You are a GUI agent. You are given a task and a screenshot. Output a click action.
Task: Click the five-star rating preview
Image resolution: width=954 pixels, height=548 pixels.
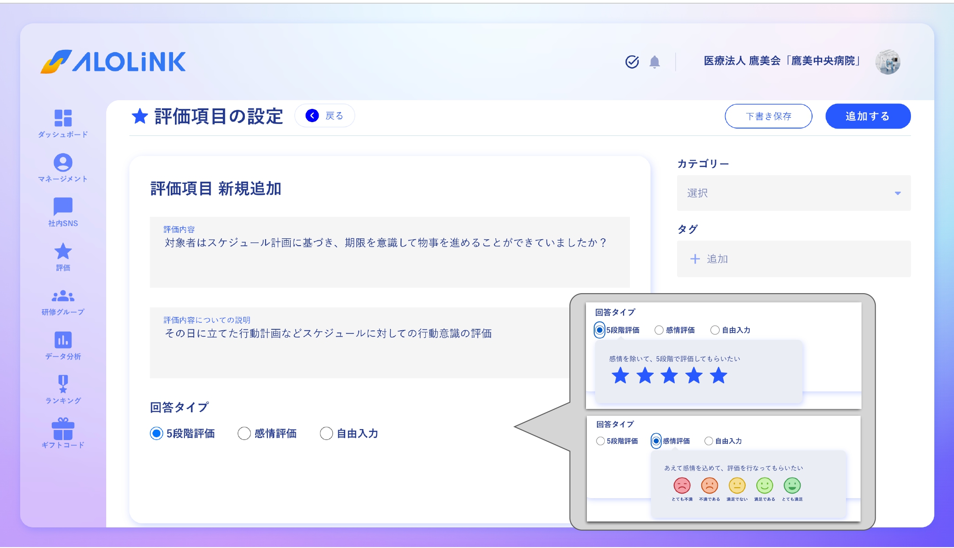[x=669, y=376]
